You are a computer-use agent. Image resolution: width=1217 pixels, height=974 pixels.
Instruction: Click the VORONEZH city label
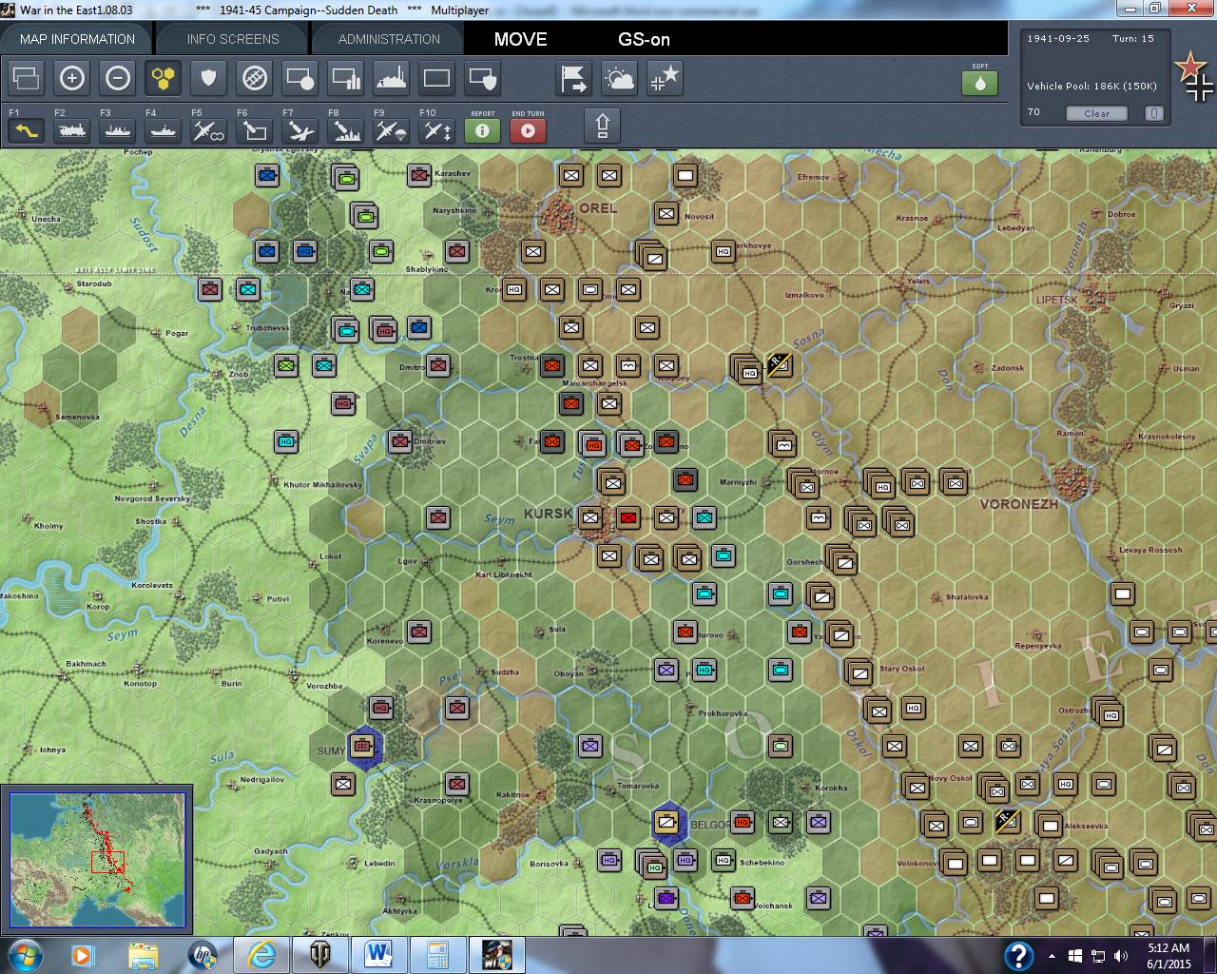click(x=1018, y=504)
